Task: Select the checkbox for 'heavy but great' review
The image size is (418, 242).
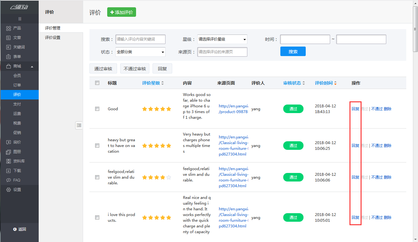Action: pos(97,145)
